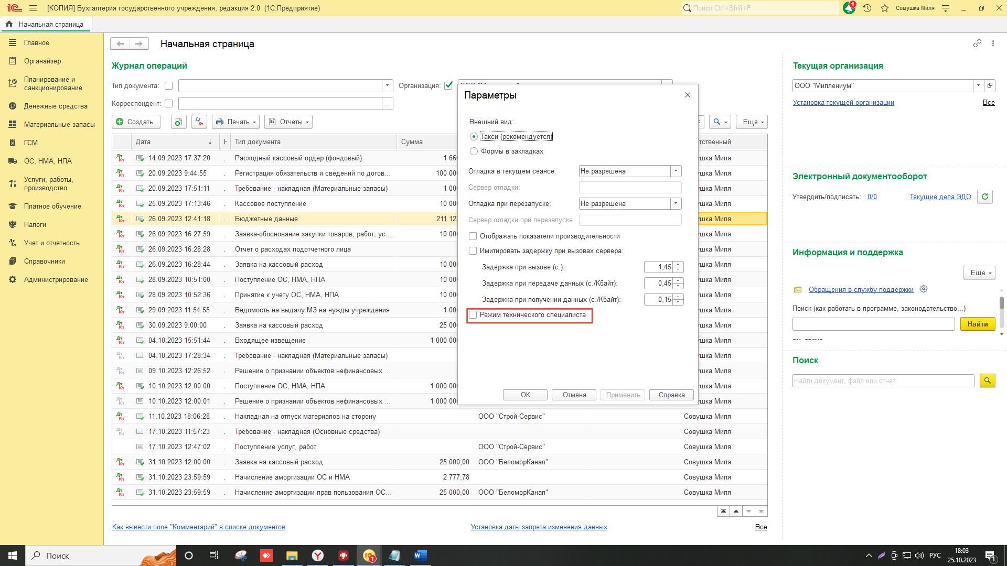
Task: Open Еще menu in Информация и поддержка
Action: [x=979, y=273]
